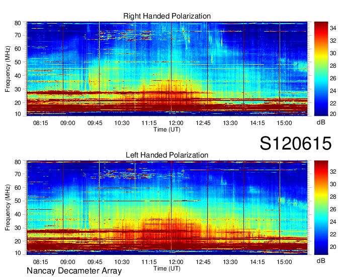
Task: Click the "08:15" tick under the left-handed plot
Action: tap(41, 262)
